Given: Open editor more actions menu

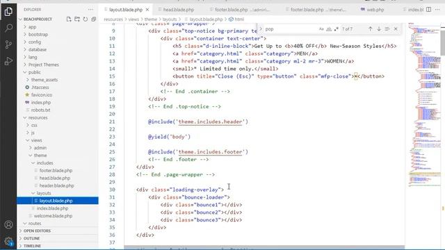Looking at the screenshot, I should coord(437,10).
